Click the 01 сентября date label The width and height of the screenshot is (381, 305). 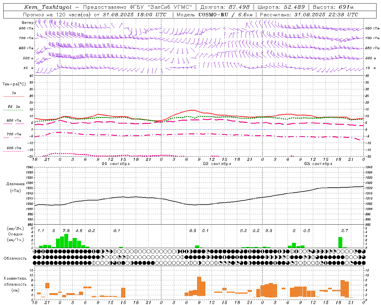point(115,164)
